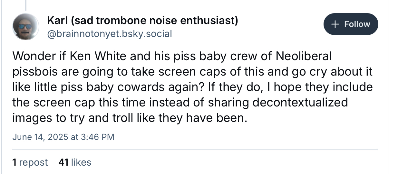
Task: Click the '(sad trombone noise enthusiast)' name text
Action: (x=154, y=21)
